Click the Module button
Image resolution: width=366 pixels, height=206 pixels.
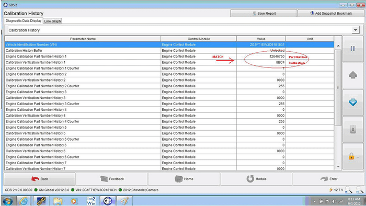(256, 179)
